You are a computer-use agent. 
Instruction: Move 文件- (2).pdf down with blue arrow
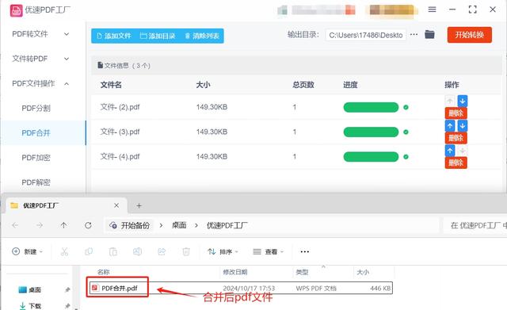click(463, 101)
